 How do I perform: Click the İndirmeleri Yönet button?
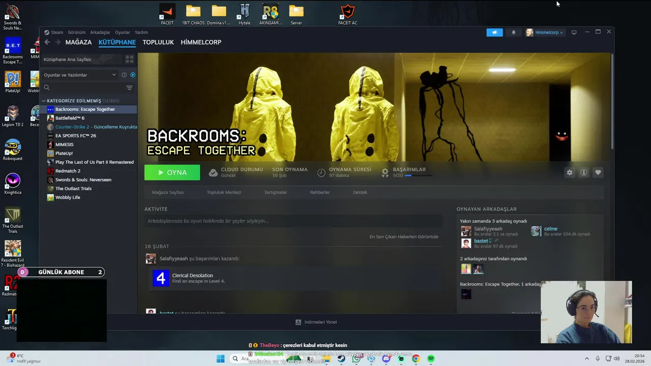point(316,322)
